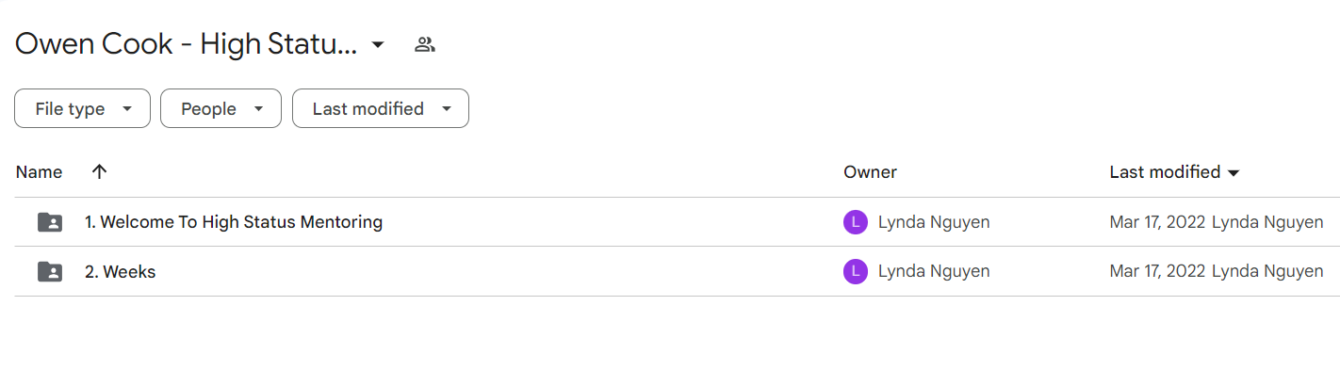Open the 2. Weeks folder

pyautogui.click(x=120, y=271)
